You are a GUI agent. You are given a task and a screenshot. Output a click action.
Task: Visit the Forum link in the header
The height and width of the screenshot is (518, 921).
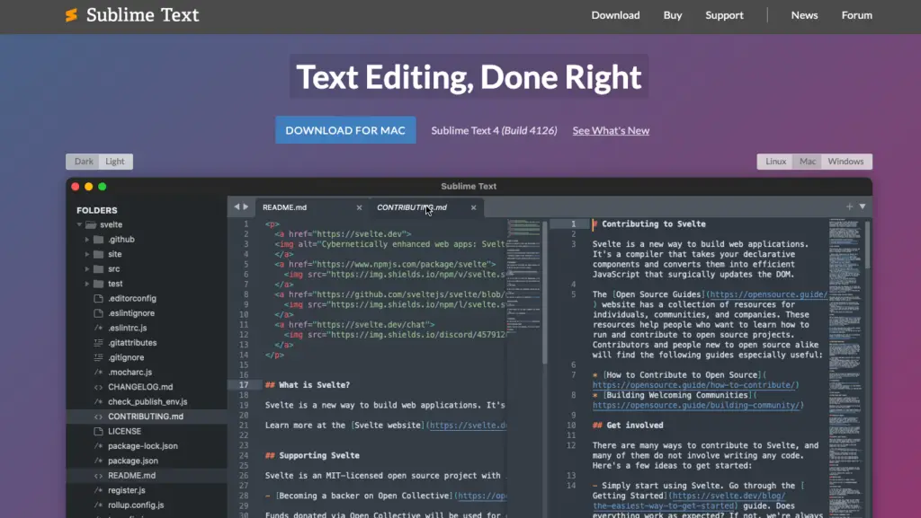pos(856,15)
